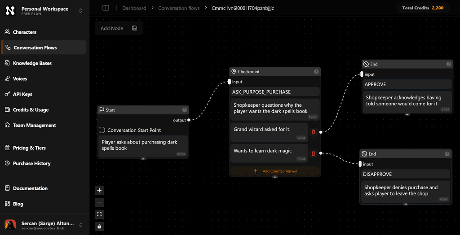
Task: Click the flow ID breadcrumb text
Action: coord(243,8)
